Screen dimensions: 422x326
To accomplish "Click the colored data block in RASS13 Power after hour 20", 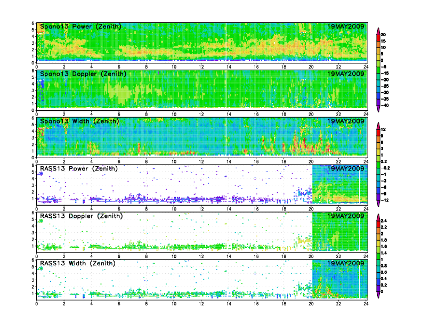I will (x=340, y=184).
